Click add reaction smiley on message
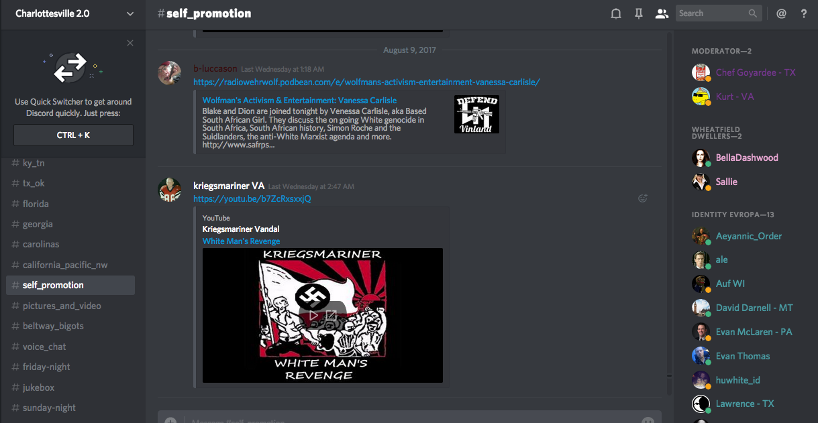 tap(642, 198)
